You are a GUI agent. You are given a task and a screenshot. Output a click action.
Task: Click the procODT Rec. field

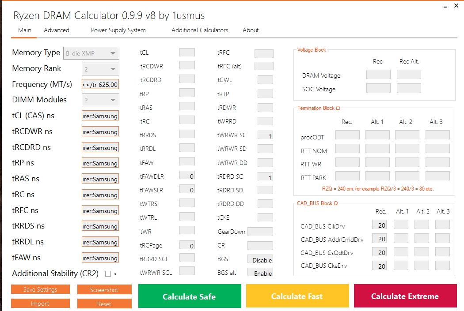pyautogui.click(x=347, y=135)
